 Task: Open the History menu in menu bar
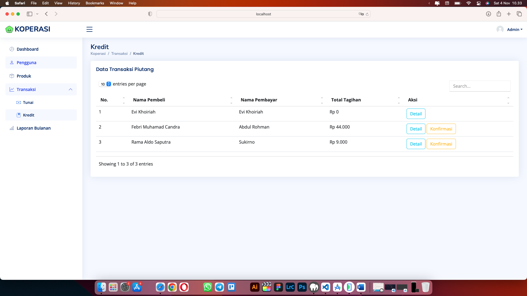click(74, 3)
